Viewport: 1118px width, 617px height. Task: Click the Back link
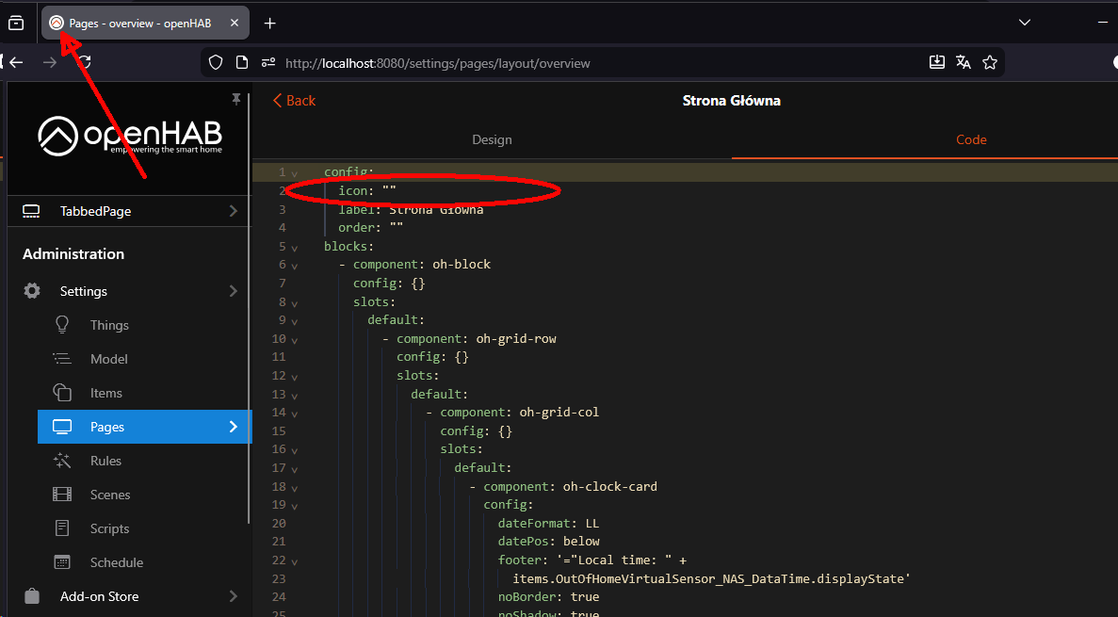(295, 101)
